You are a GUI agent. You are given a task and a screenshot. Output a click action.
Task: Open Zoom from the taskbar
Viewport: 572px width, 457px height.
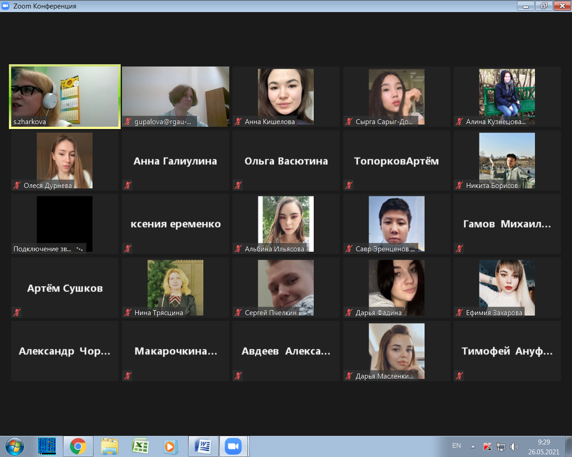pyautogui.click(x=233, y=446)
